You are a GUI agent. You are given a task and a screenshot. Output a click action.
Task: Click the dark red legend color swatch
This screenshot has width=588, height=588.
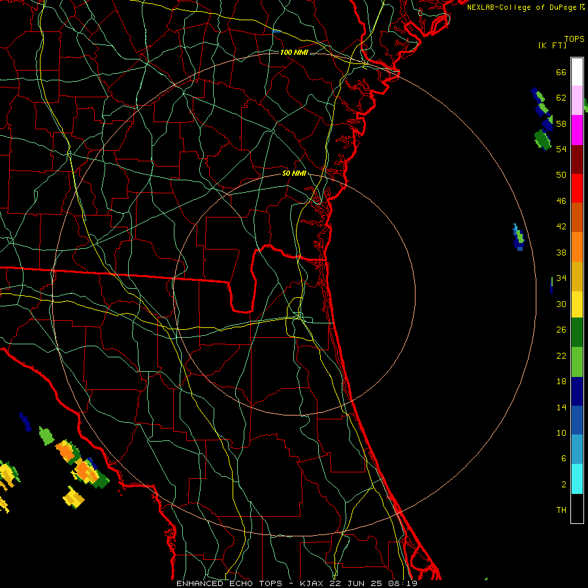tap(577, 159)
